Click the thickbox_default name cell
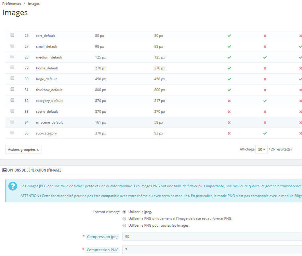The width and height of the screenshot is (302, 256). pyautogui.click(x=49, y=90)
